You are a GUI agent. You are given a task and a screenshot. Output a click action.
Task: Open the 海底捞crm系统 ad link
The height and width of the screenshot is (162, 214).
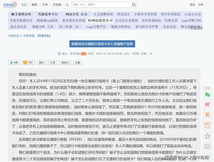click(x=47, y=20)
